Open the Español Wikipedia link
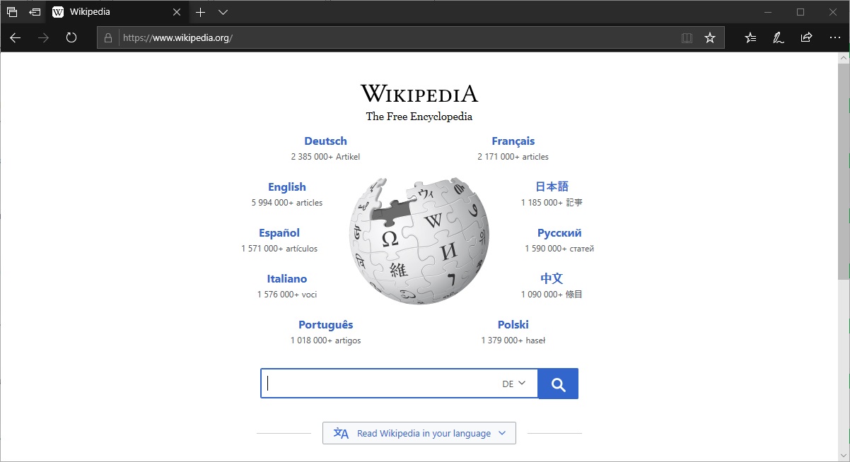Viewport: 850px width, 462px height. point(279,233)
